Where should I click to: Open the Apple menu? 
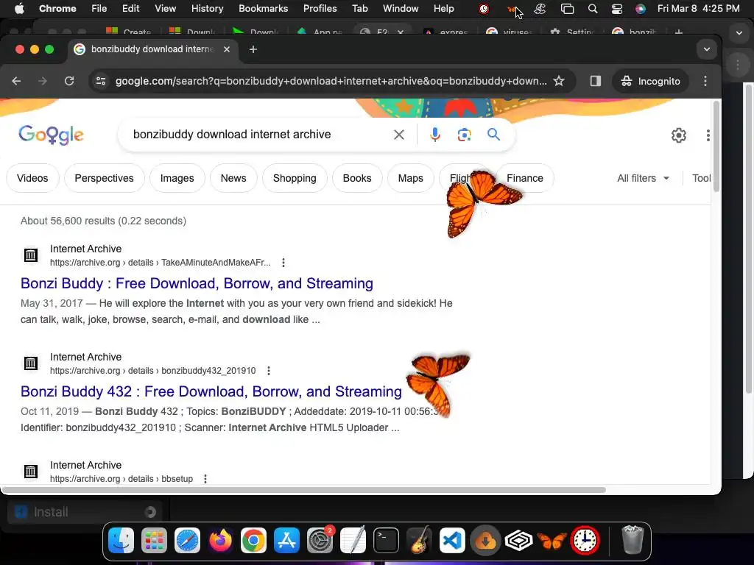[x=19, y=9]
